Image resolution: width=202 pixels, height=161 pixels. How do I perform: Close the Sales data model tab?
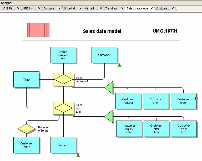tap(152, 8)
